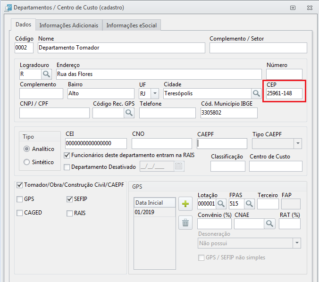Viewport: 319px width, 282px height.
Task: Click the window title bar application icon
Action: [x=8, y=8]
